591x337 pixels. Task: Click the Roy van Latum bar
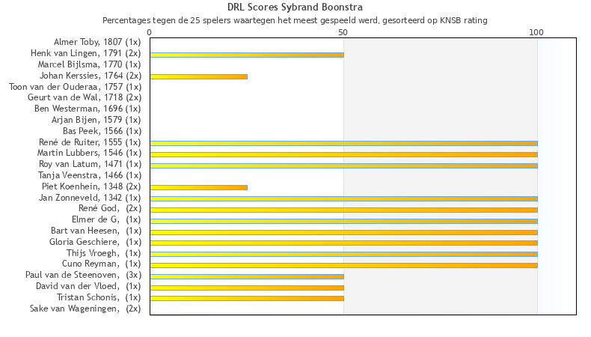tap(343, 165)
